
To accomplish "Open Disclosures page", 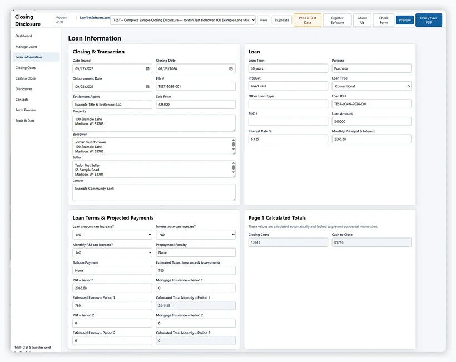I will coord(24,89).
